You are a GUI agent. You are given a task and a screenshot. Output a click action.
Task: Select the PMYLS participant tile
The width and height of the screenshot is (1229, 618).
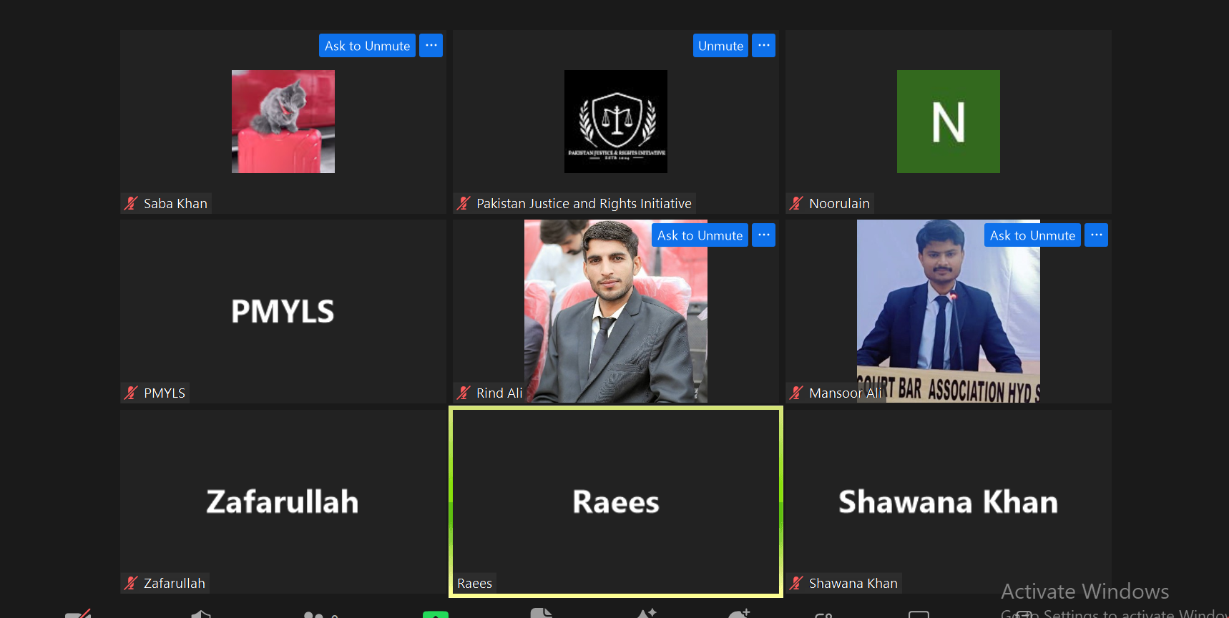[x=283, y=311]
